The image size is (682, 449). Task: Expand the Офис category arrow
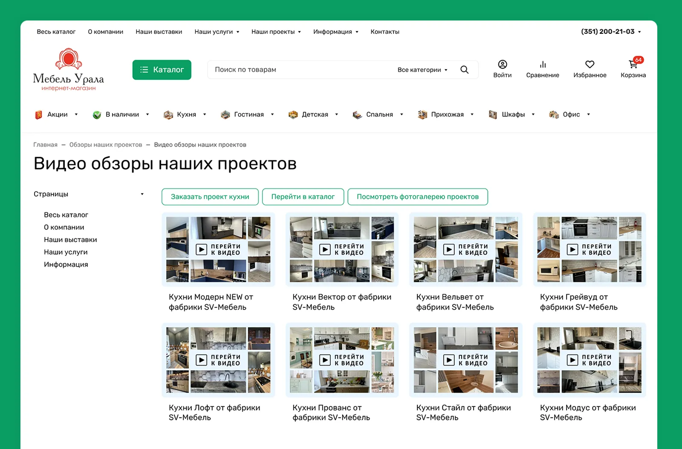(589, 115)
